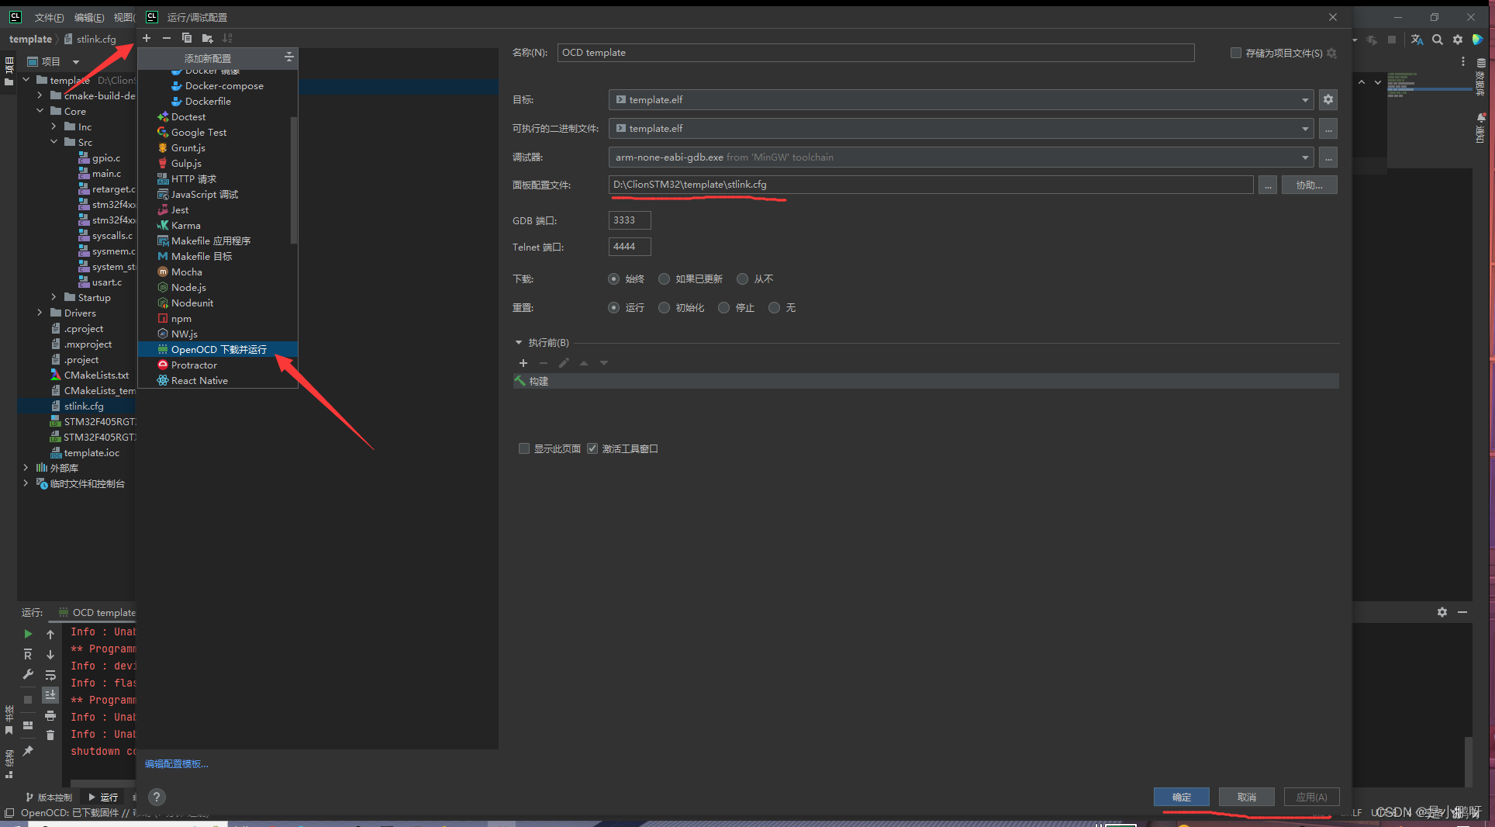Click the pin tab icon in Run panel

click(x=28, y=750)
